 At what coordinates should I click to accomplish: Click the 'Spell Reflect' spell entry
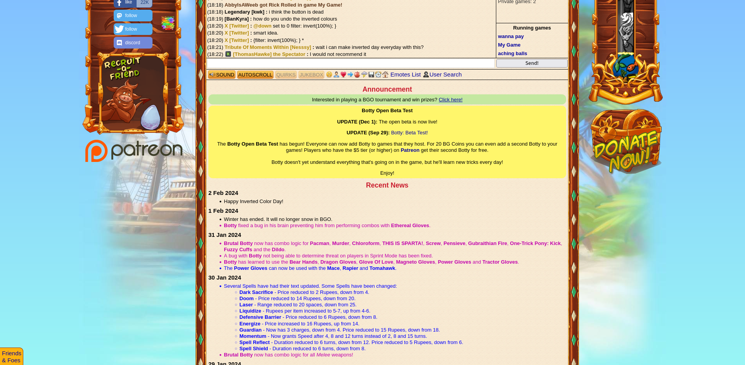click(255, 342)
